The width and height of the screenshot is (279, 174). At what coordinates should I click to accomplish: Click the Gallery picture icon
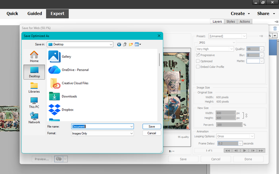coord(54,56)
